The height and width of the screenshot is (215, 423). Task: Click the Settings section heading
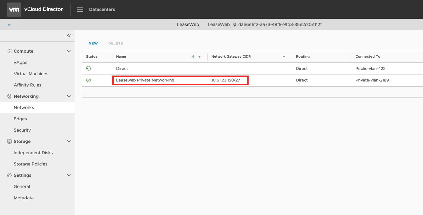coord(23,175)
